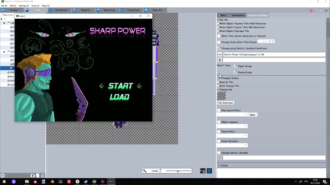Add Change Switch, Variable entry with plus
The width and height of the screenshot is (330, 185).
[220, 158]
